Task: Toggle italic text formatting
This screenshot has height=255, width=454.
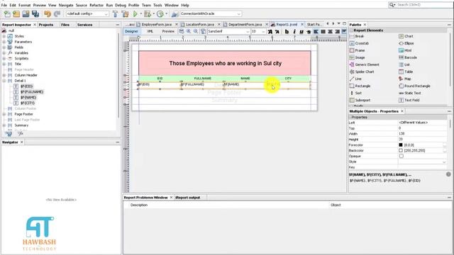Action: (x=294, y=31)
